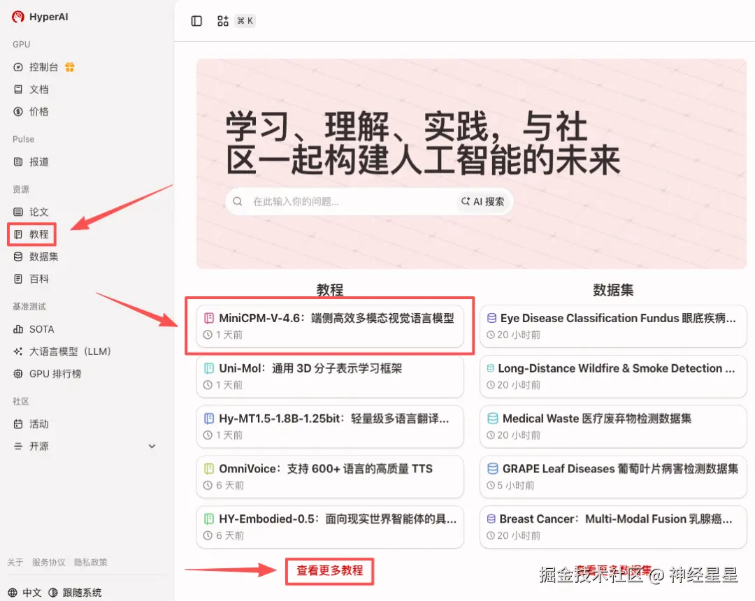Click the 报道 newspaper icon
This screenshot has width=755, height=601.
tap(18, 161)
